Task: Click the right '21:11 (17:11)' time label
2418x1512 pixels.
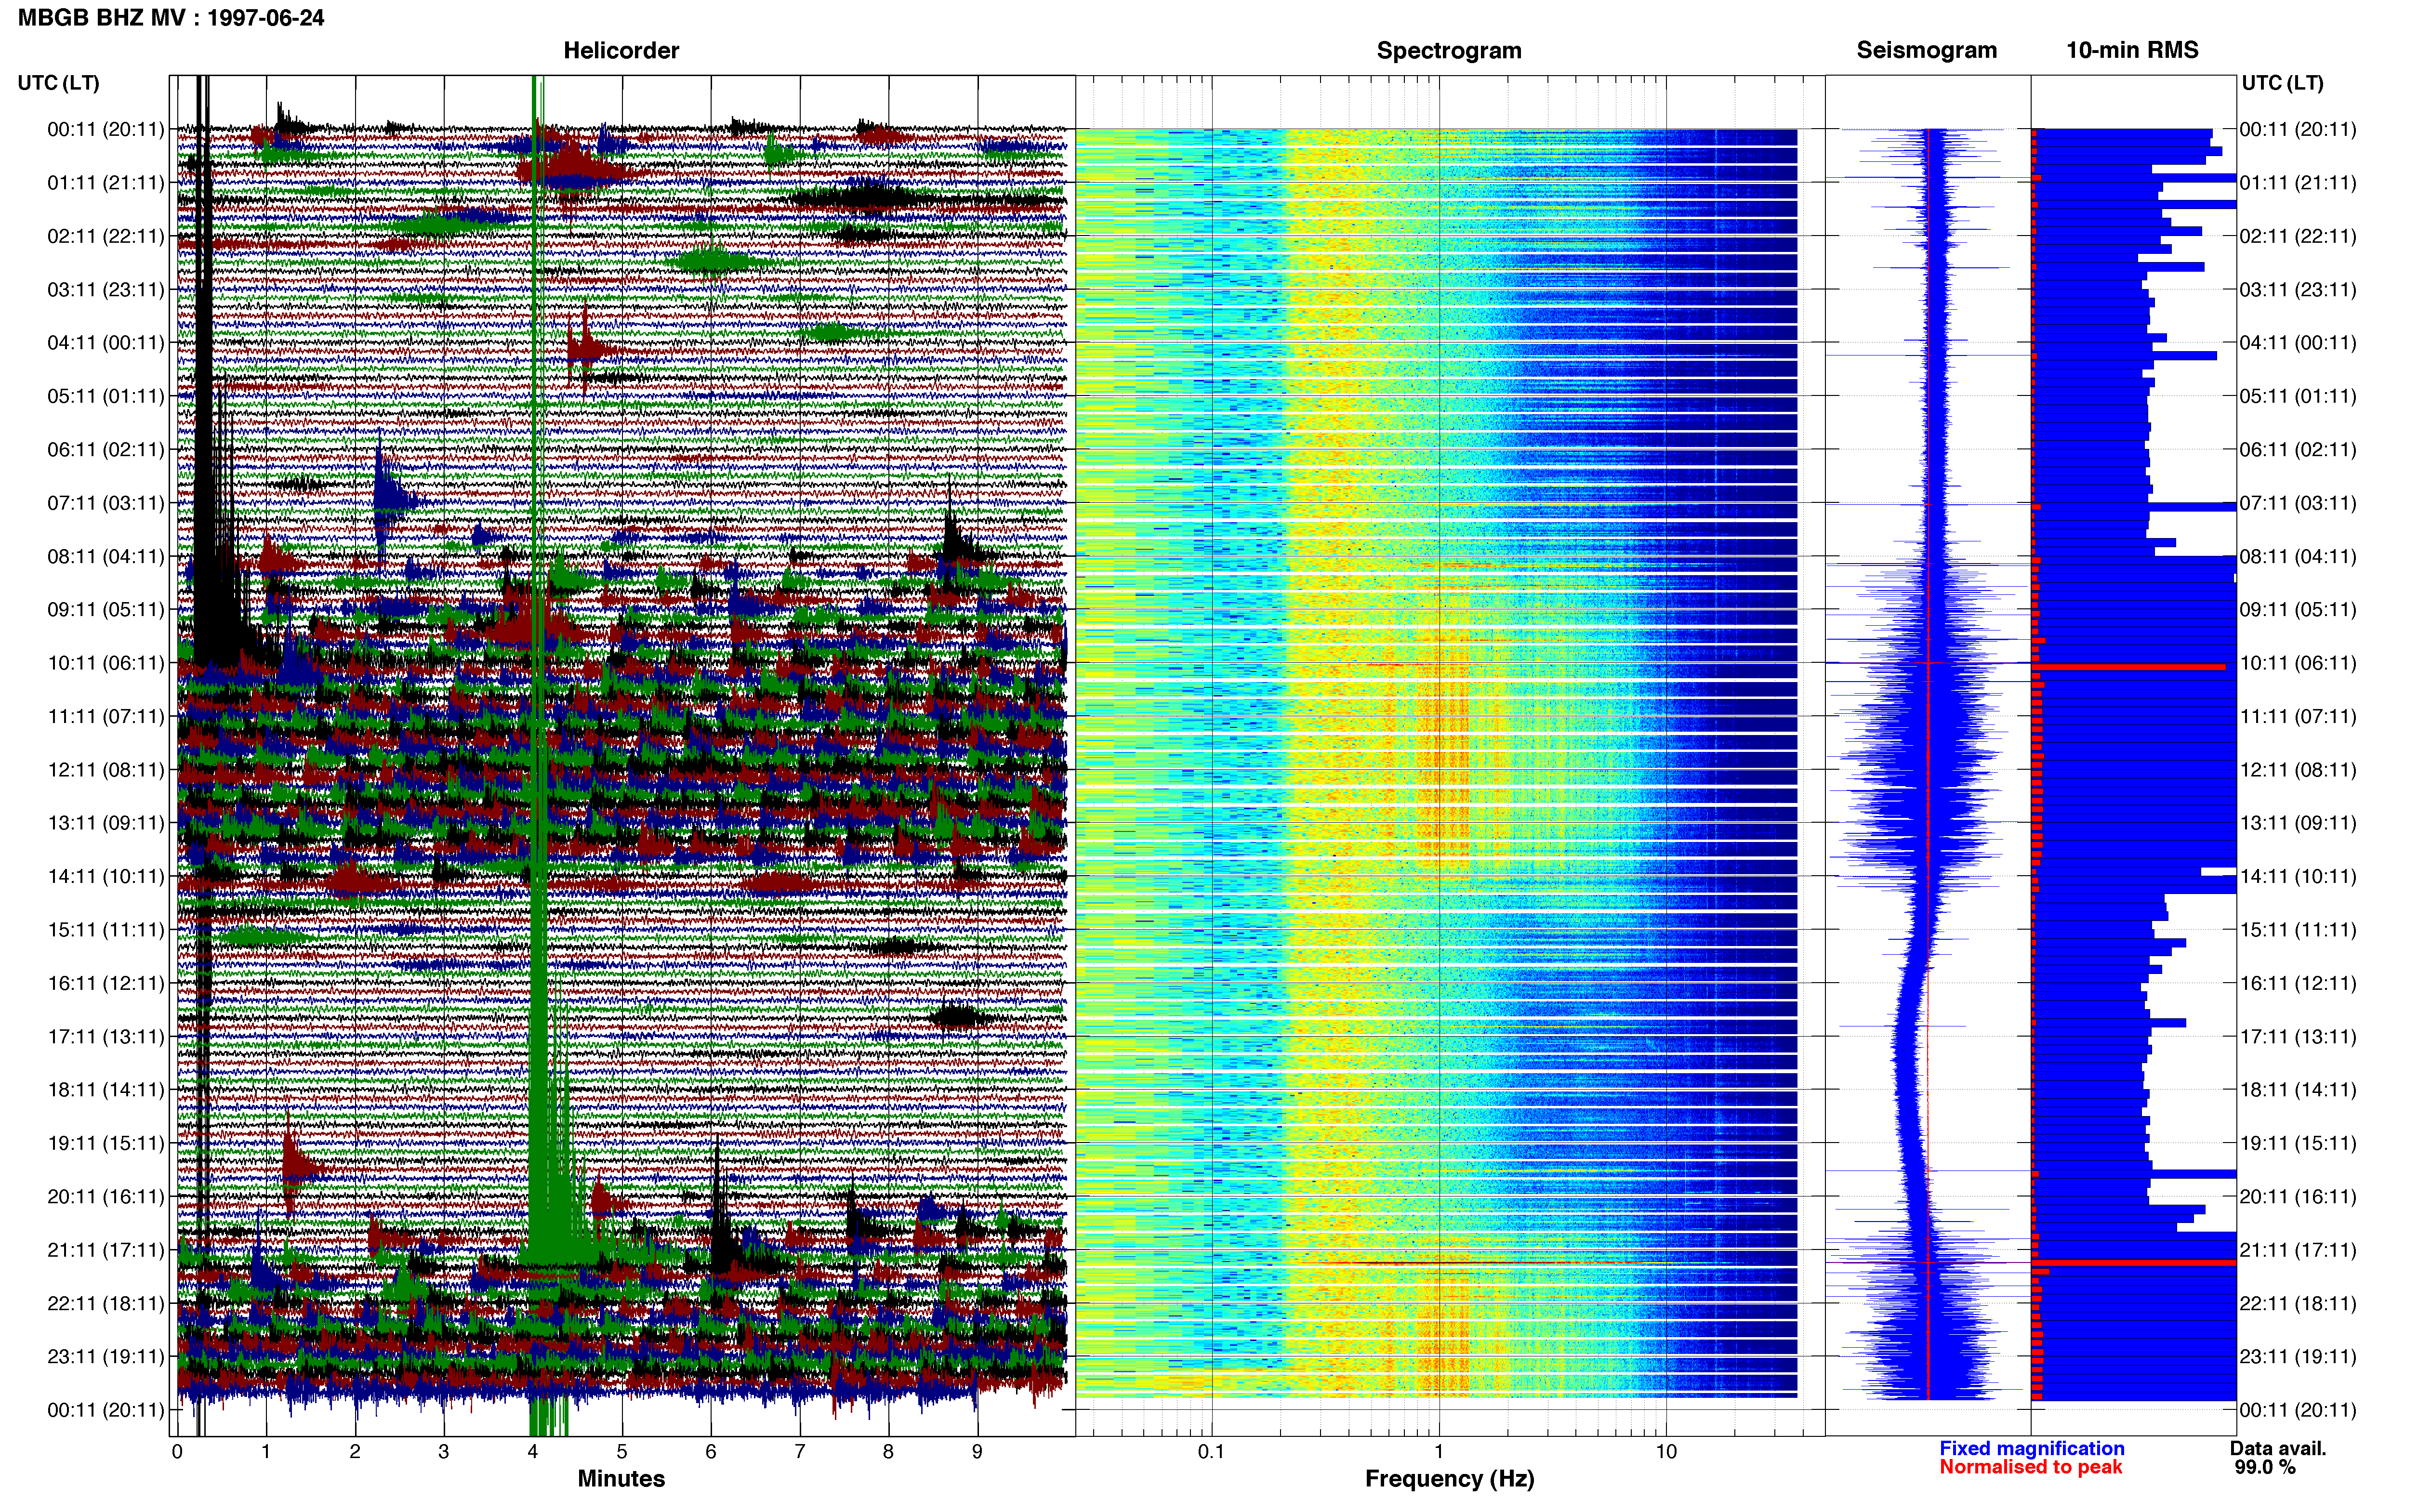Action: pos(2298,1249)
